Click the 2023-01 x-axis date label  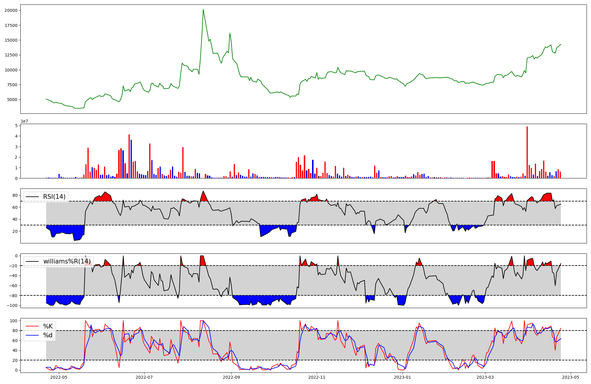coord(402,377)
